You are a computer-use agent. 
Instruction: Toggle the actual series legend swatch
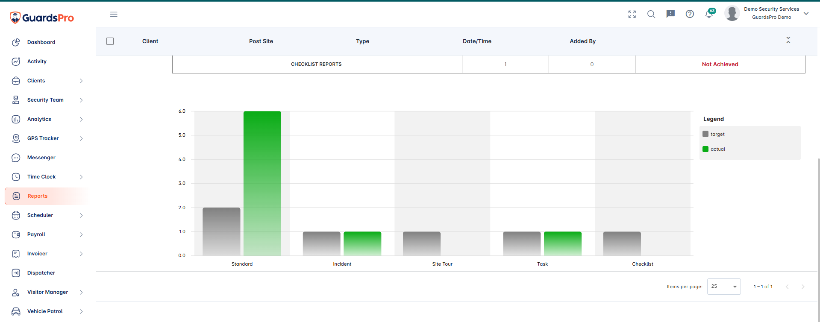705,149
